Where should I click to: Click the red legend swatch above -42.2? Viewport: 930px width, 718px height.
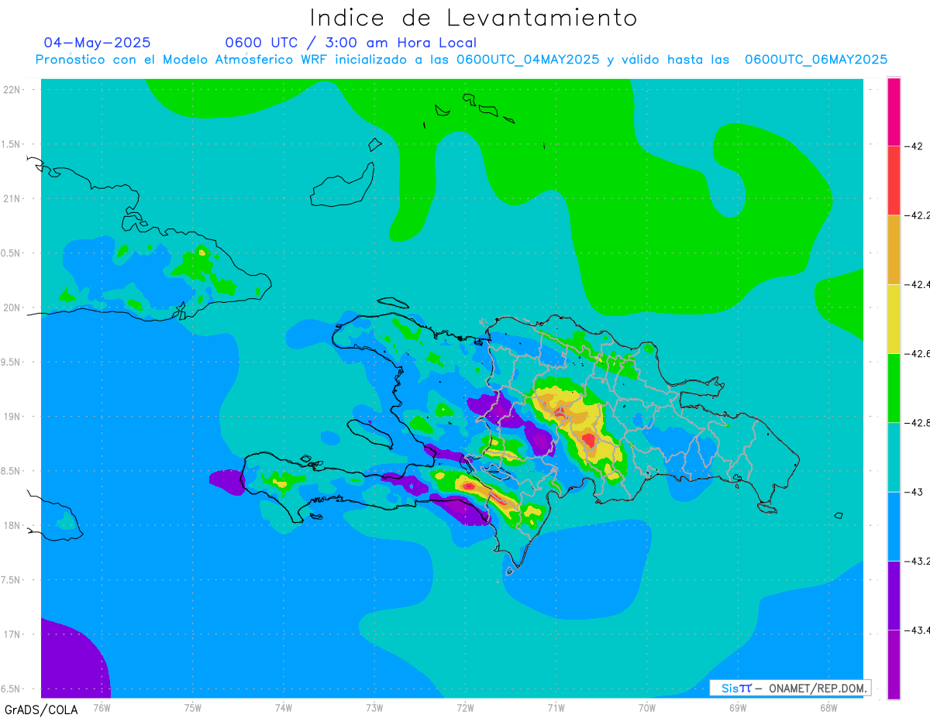tap(894, 180)
